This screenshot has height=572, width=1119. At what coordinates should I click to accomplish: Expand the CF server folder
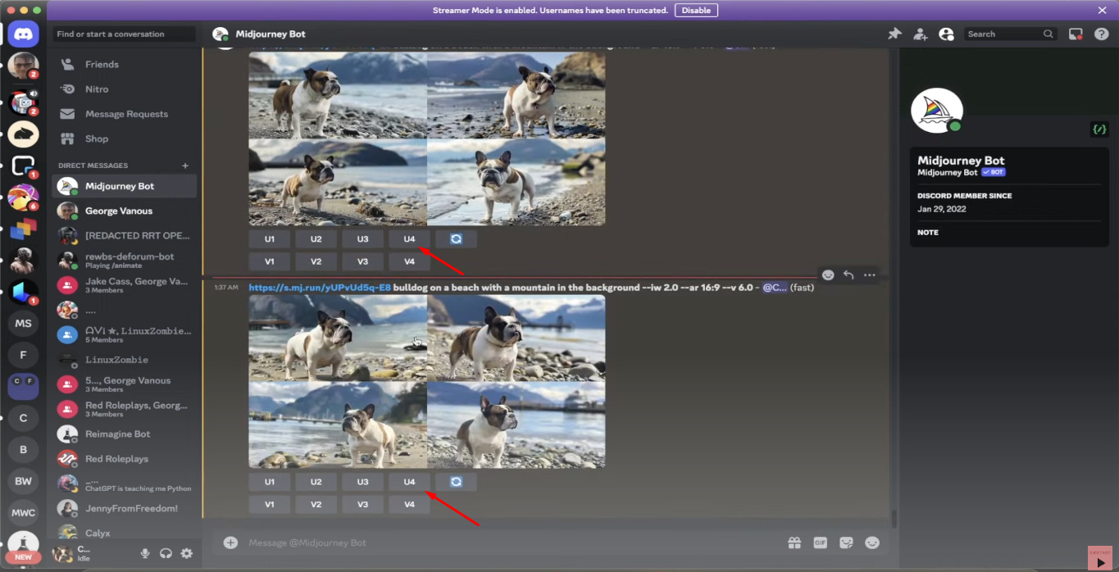(x=23, y=386)
